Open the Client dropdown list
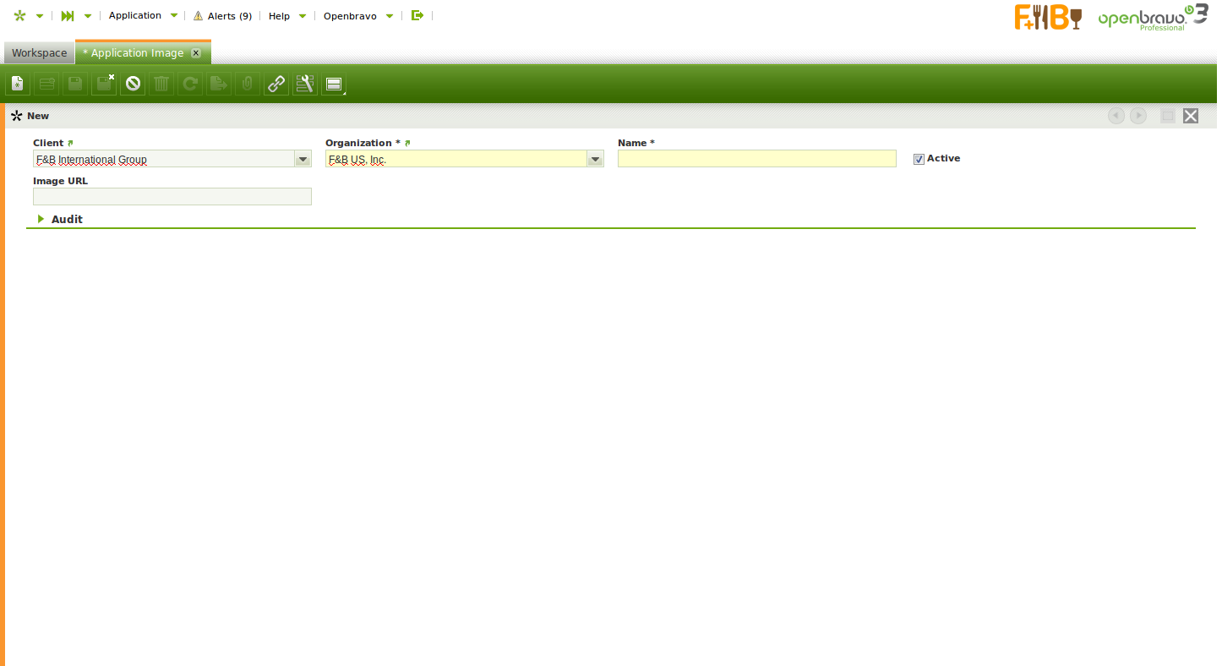This screenshot has height=666, width=1222. pos(303,159)
